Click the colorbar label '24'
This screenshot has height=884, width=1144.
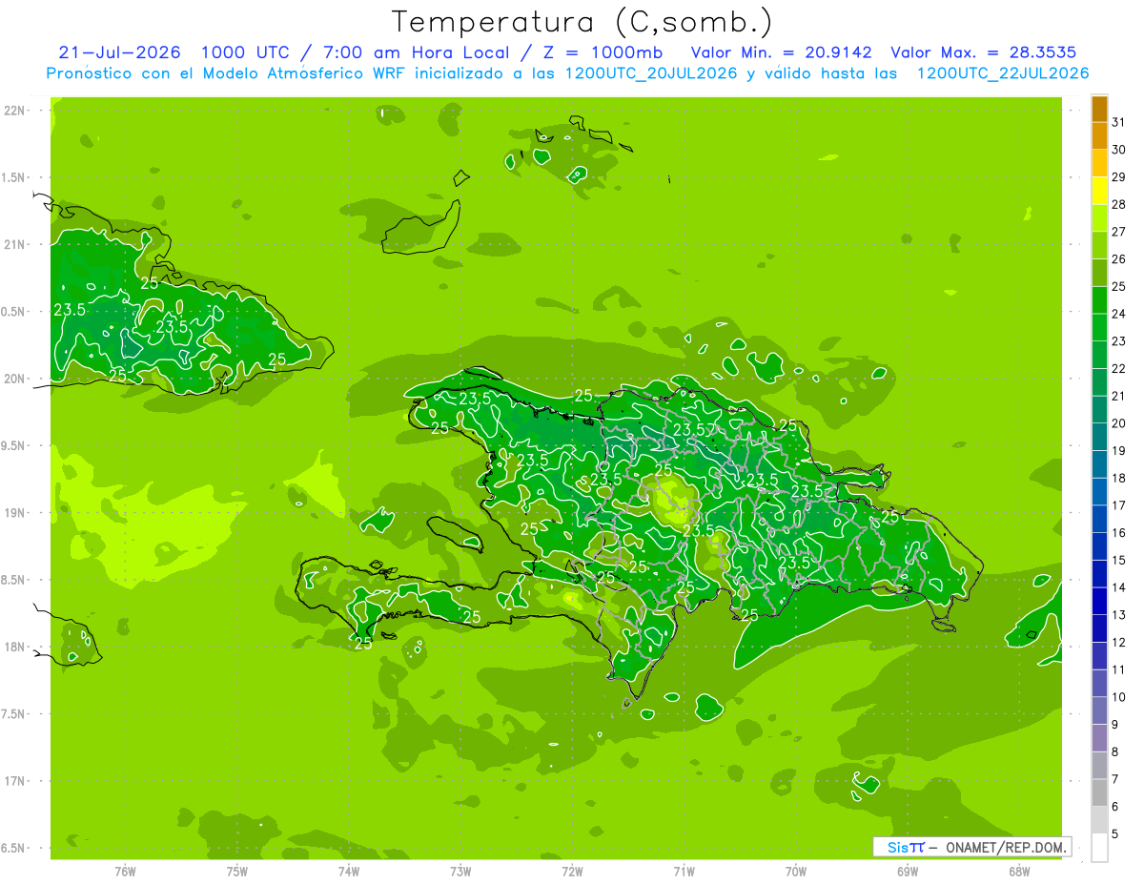[x=1118, y=314]
